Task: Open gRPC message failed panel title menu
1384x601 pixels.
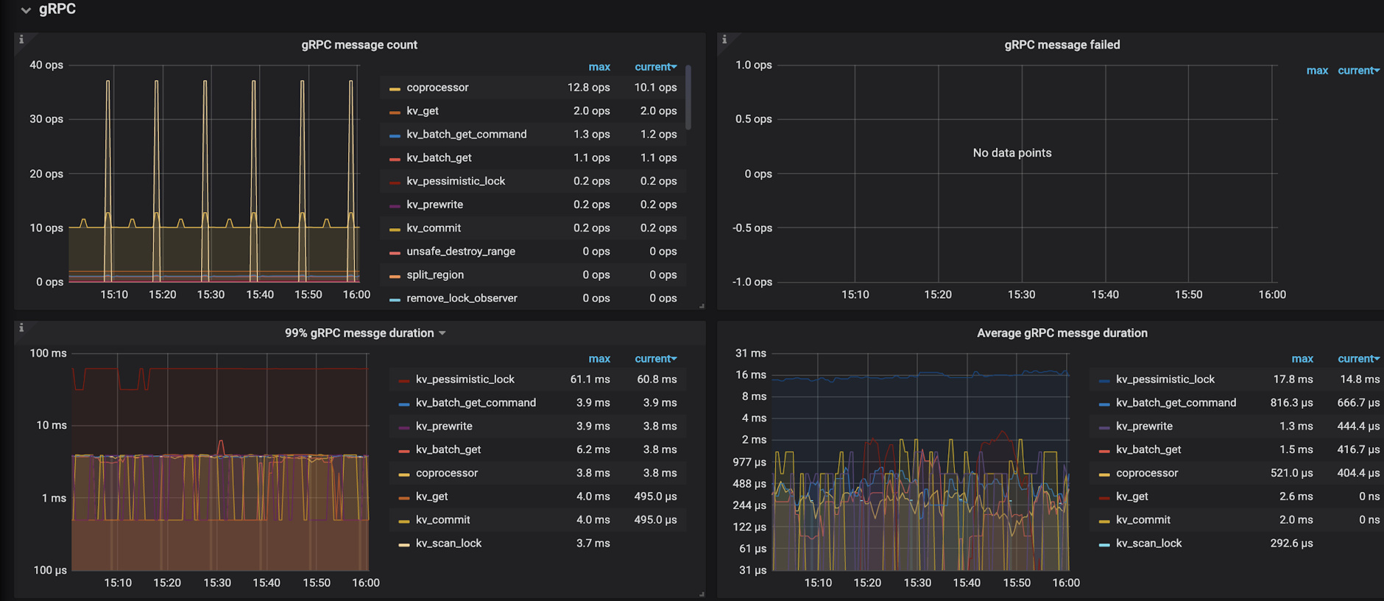Action: point(1062,45)
